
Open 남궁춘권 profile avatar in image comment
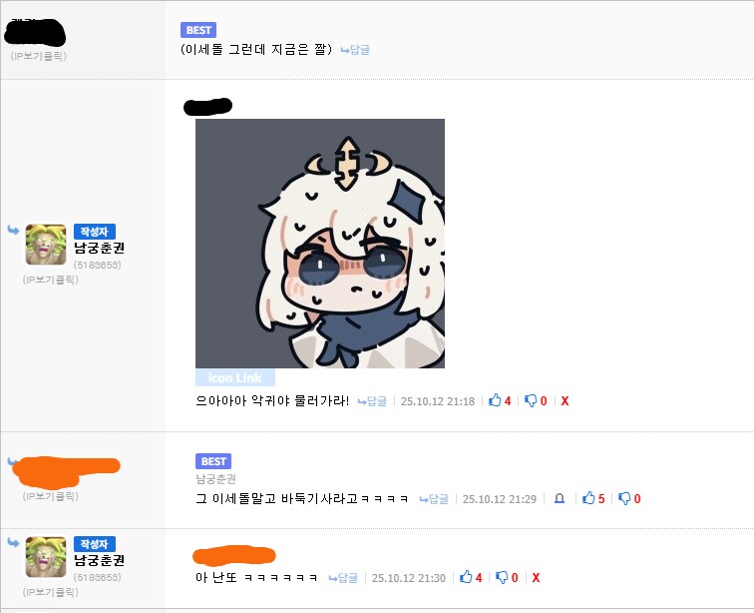click(46, 245)
